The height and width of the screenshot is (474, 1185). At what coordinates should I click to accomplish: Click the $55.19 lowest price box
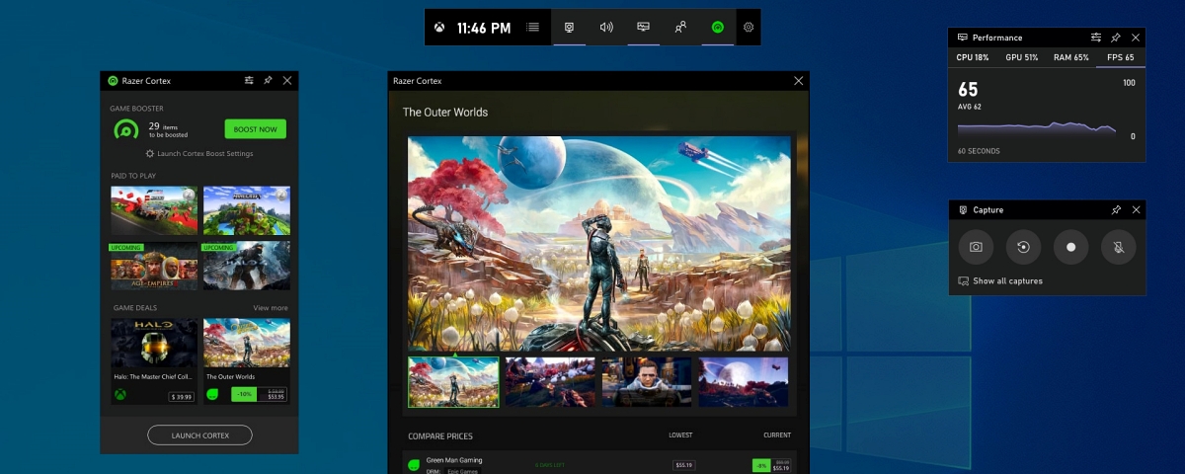683,465
